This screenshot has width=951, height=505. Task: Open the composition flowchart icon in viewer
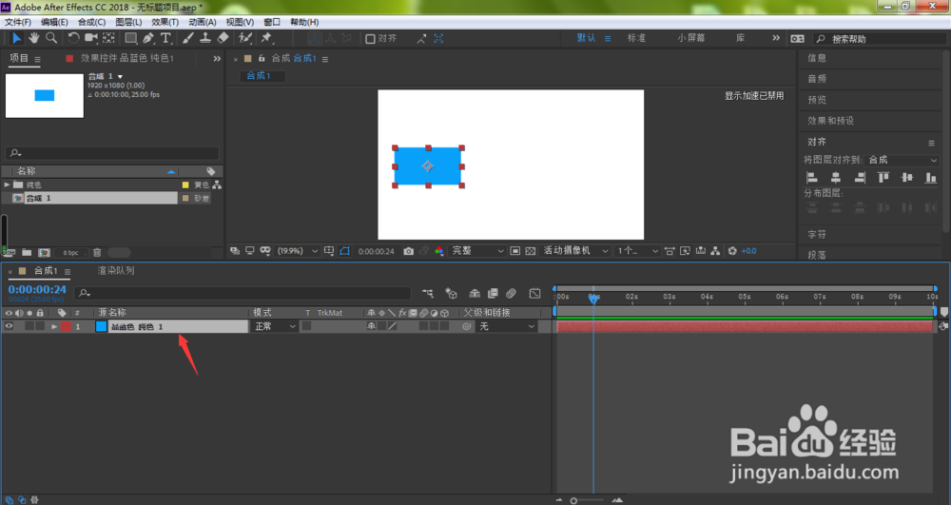click(x=716, y=251)
